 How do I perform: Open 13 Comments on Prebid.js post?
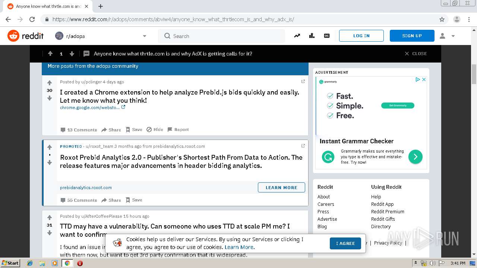[x=79, y=130]
